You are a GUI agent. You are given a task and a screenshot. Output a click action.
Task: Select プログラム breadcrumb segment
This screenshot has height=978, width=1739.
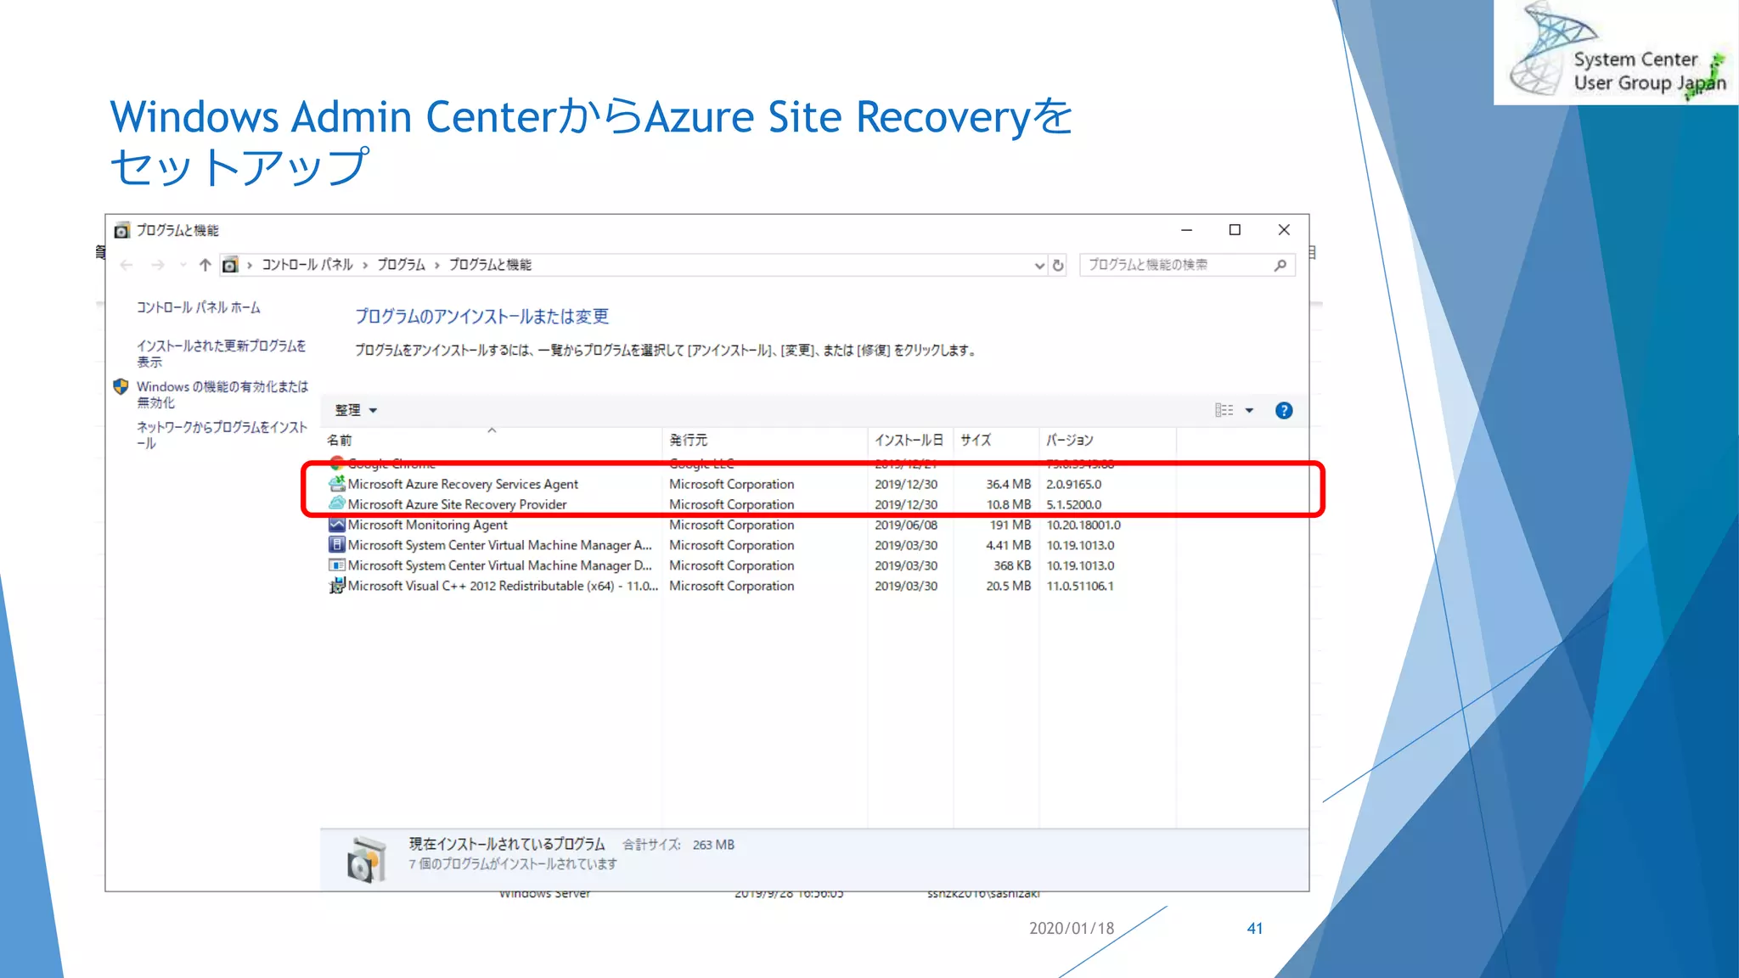point(401,265)
